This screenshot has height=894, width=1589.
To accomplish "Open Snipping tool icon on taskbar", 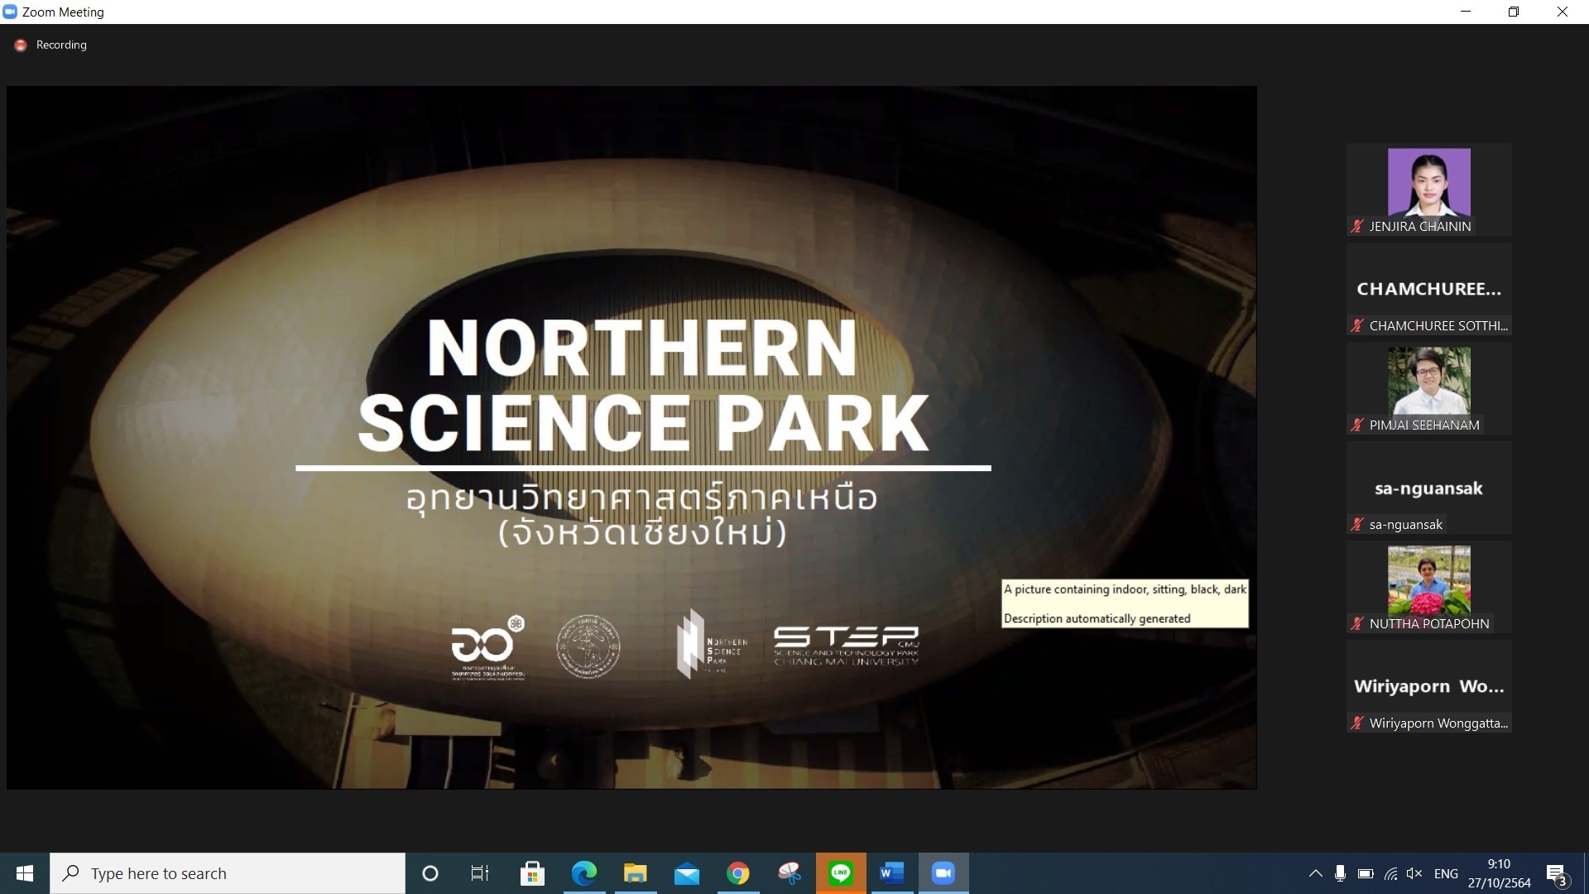I will [790, 873].
